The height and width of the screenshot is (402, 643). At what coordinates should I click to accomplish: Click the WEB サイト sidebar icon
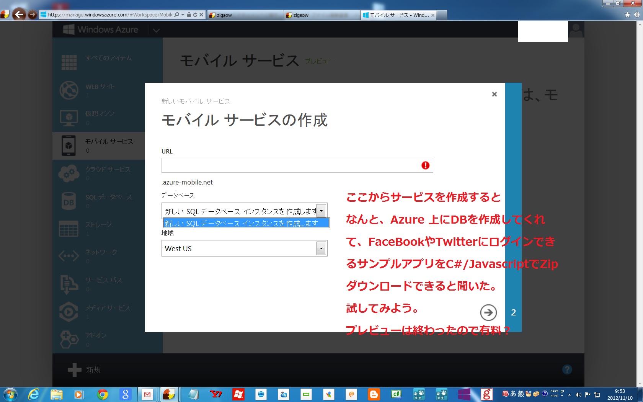[69, 91]
